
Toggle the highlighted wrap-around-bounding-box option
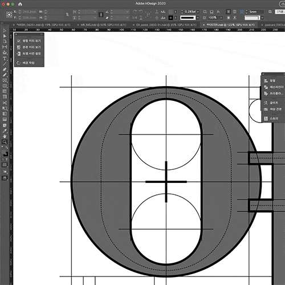229,12
